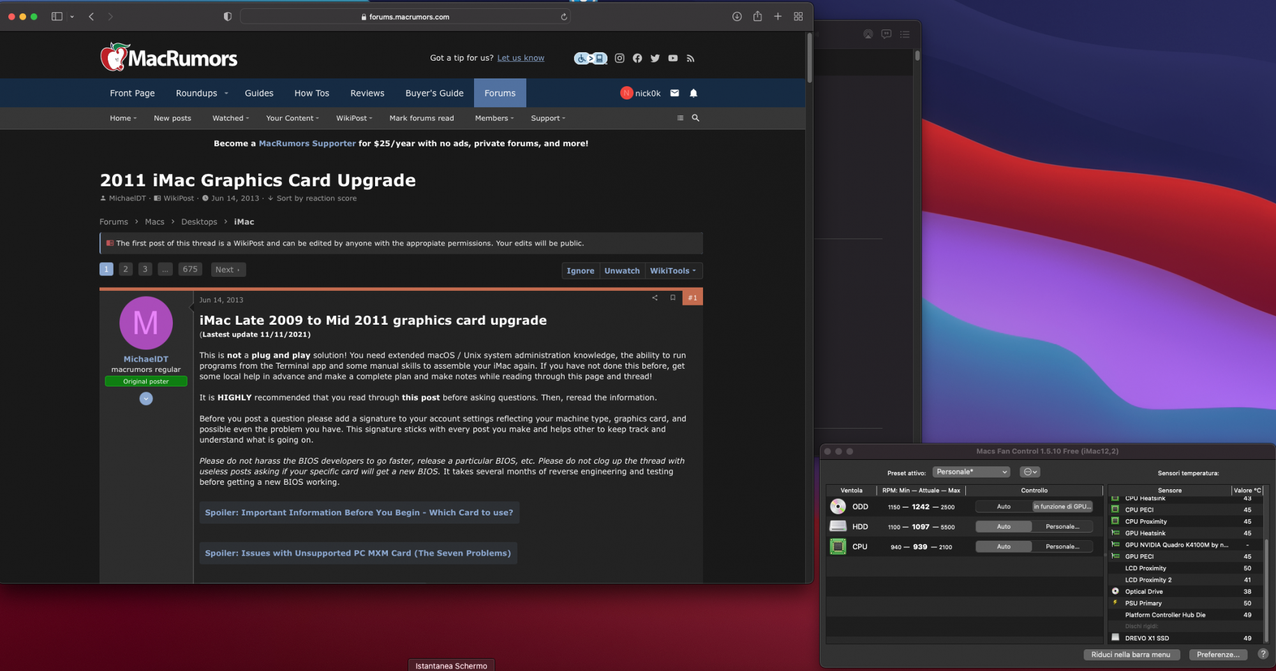
Task: Focus the forums.macrumors.com address bar
Action: click(405, 17)
